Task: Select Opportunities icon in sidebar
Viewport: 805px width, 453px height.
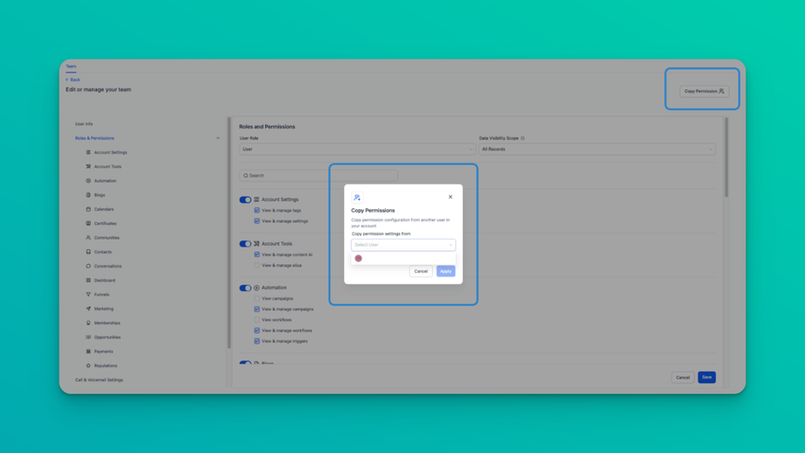Action: coord(88,338)
